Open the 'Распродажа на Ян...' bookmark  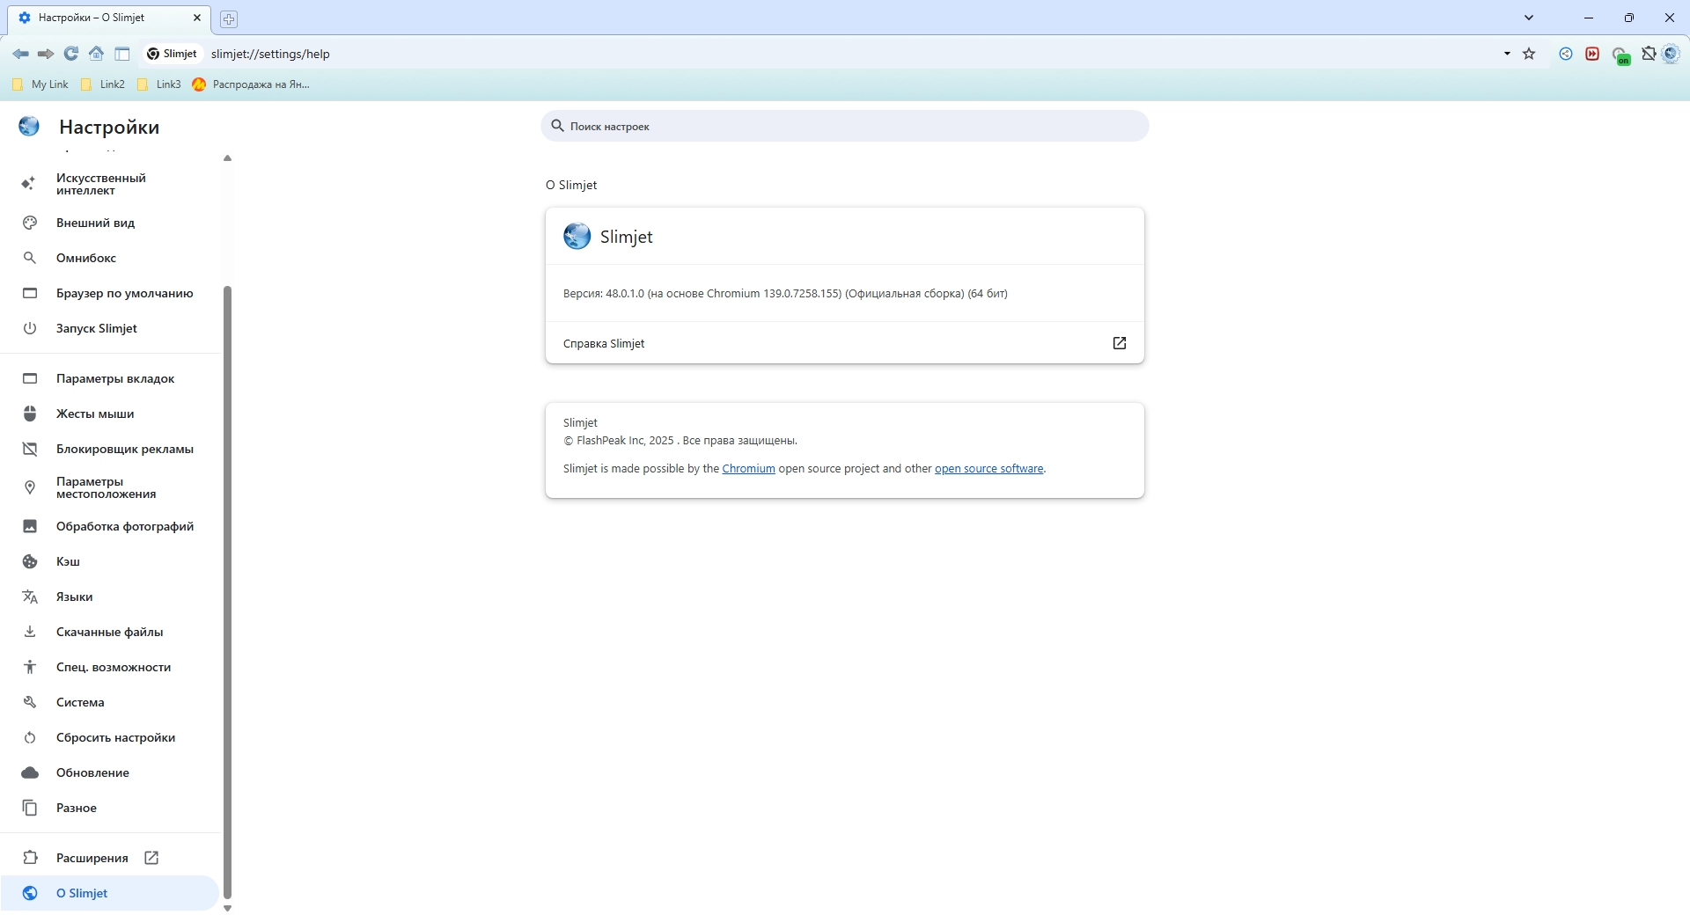pyautogui.click(x=251, y=84)
